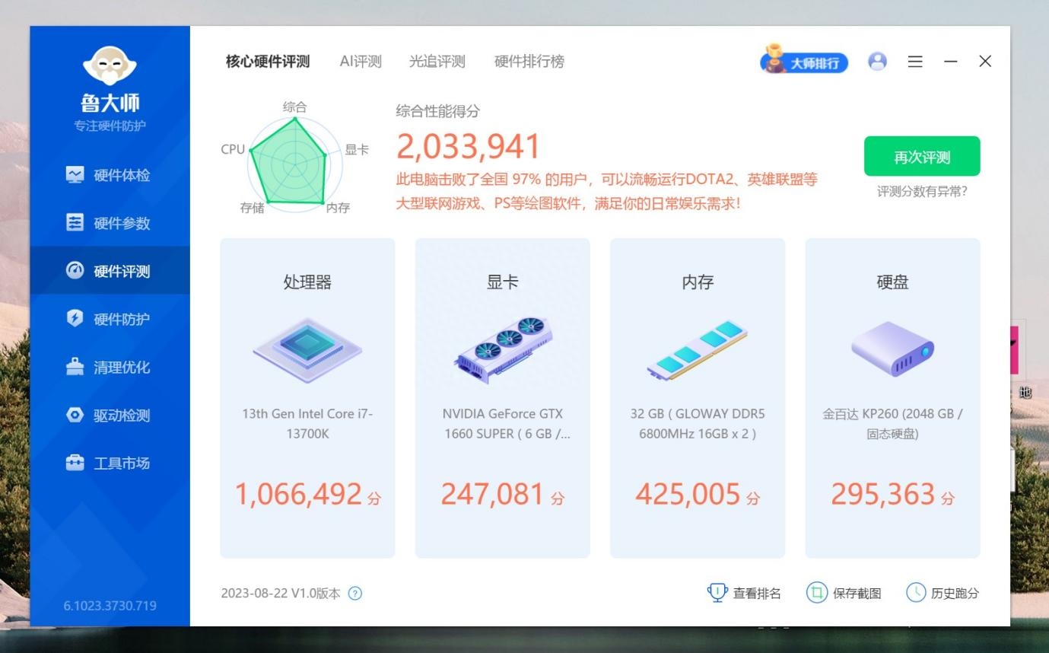Click the 历史跑分 link text
1049x653 pixels.
pyautogui.click(x=955, y=594)
